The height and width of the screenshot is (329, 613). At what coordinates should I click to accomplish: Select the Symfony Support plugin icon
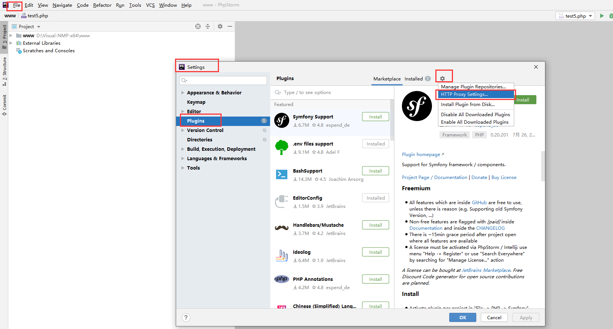point(282,121)
